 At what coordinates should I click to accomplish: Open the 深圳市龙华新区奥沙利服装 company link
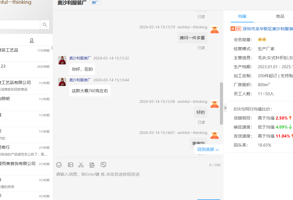click(x=268, y=29)
